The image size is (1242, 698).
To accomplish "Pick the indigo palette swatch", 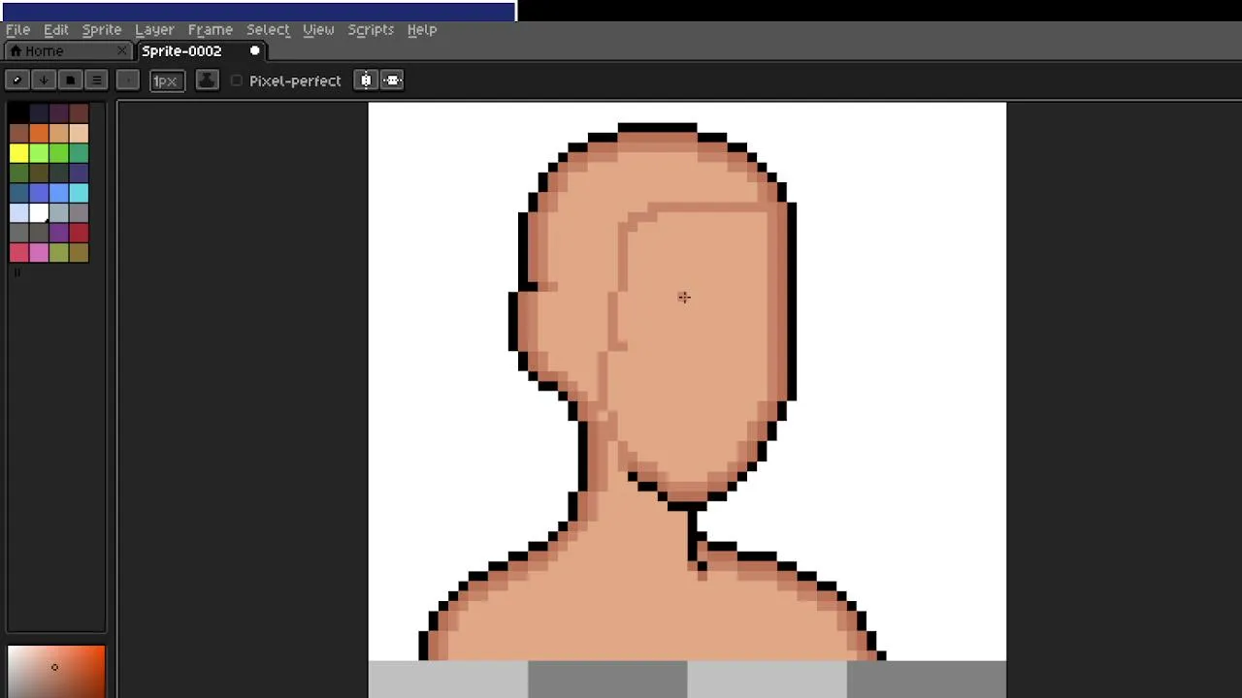I will coord(79,173).
